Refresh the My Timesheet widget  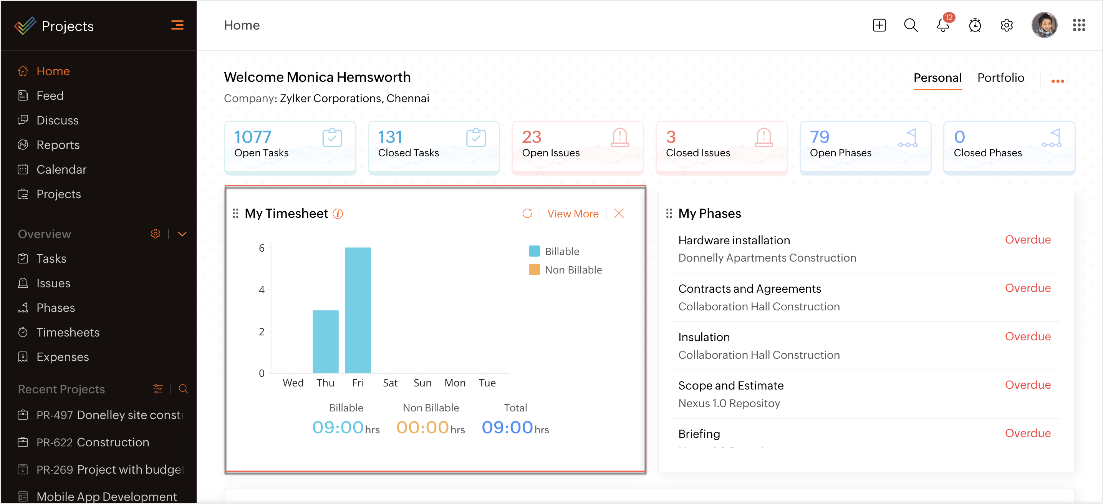(x=527, y=213)
